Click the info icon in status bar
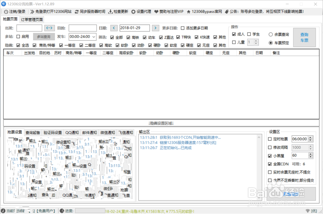 (3, 211)
